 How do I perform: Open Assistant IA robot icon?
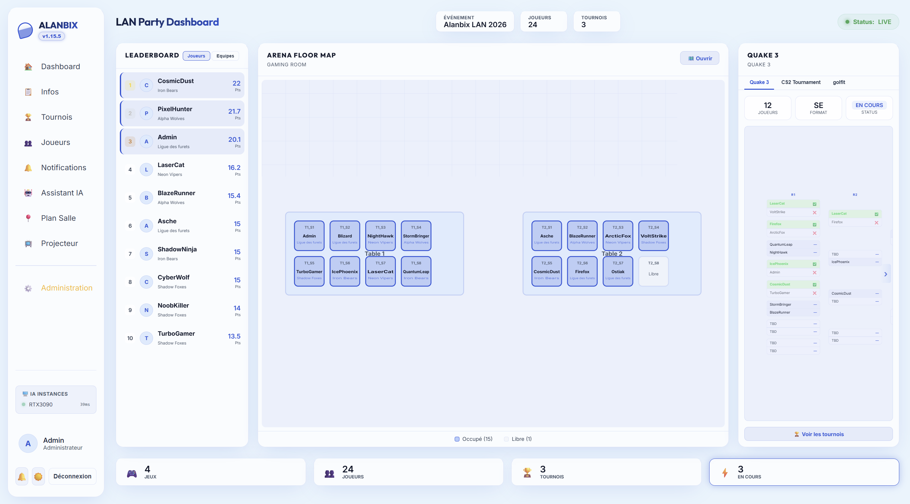pyautogui.click(x=28, y=193)
